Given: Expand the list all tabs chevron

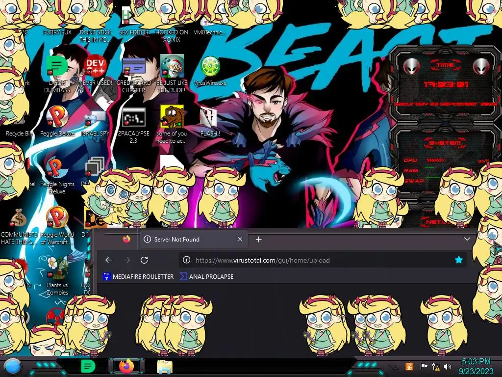Looking at the screenshot, I should pos(467,239).
